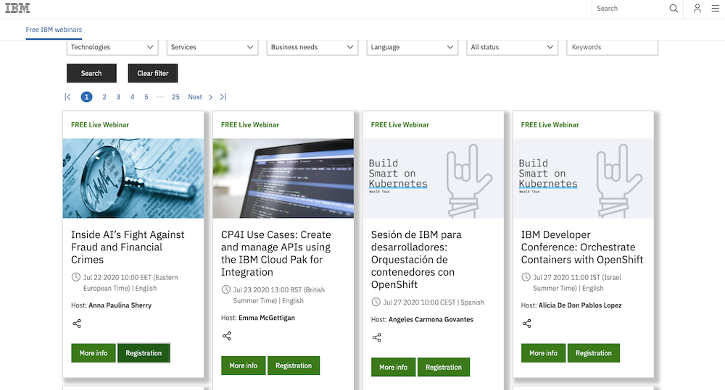Image resolution: width=725 pixels, height=390 pixels.
Task: Click FREE Live Webinar label on CP4I card
Action: pyautogui.click(x=249, y=124)
